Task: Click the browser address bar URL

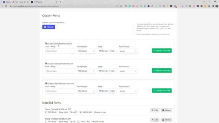Action: click(x=36, y=6)
